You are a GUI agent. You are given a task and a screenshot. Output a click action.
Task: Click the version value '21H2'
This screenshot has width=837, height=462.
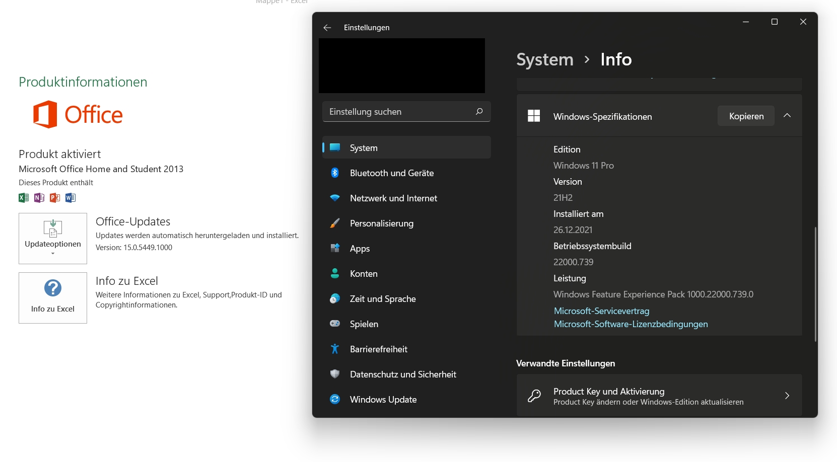coord(563,198)
